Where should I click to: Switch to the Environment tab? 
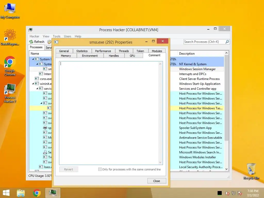90,56
